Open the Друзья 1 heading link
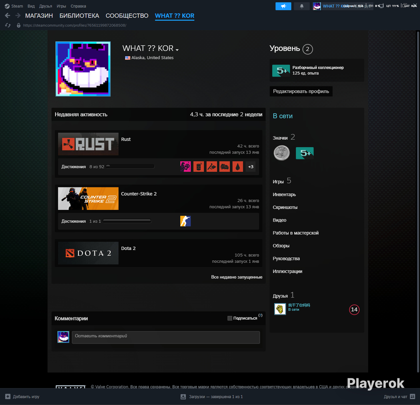This screenshot has height=405, width=420. click(x=284, y=295)
